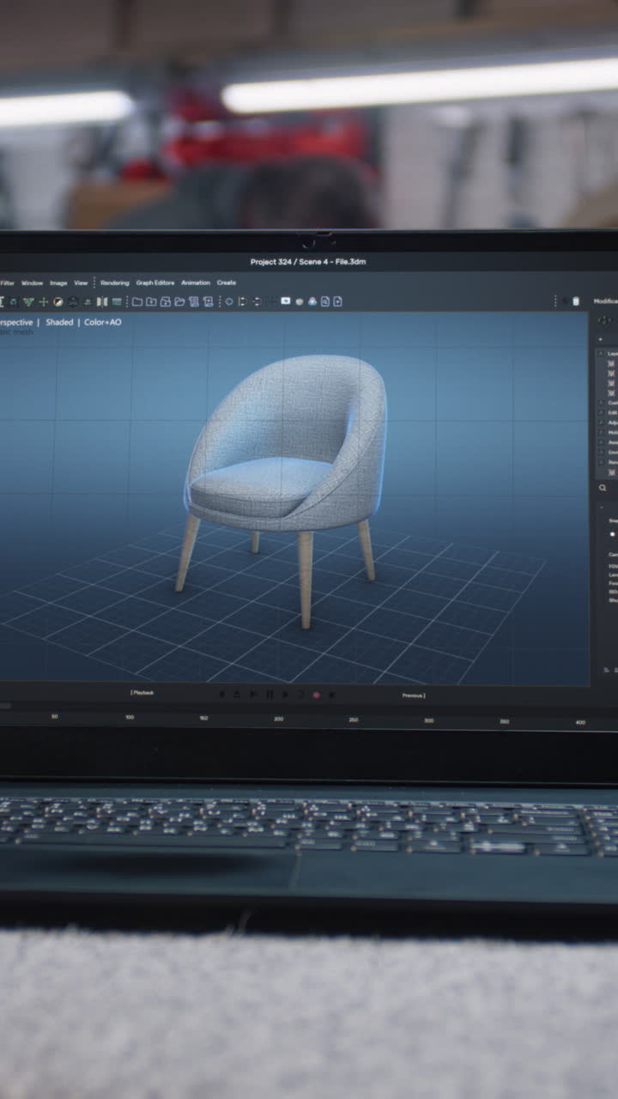Toggle the checkbox under the 'Rend...' row

point(611,472)
